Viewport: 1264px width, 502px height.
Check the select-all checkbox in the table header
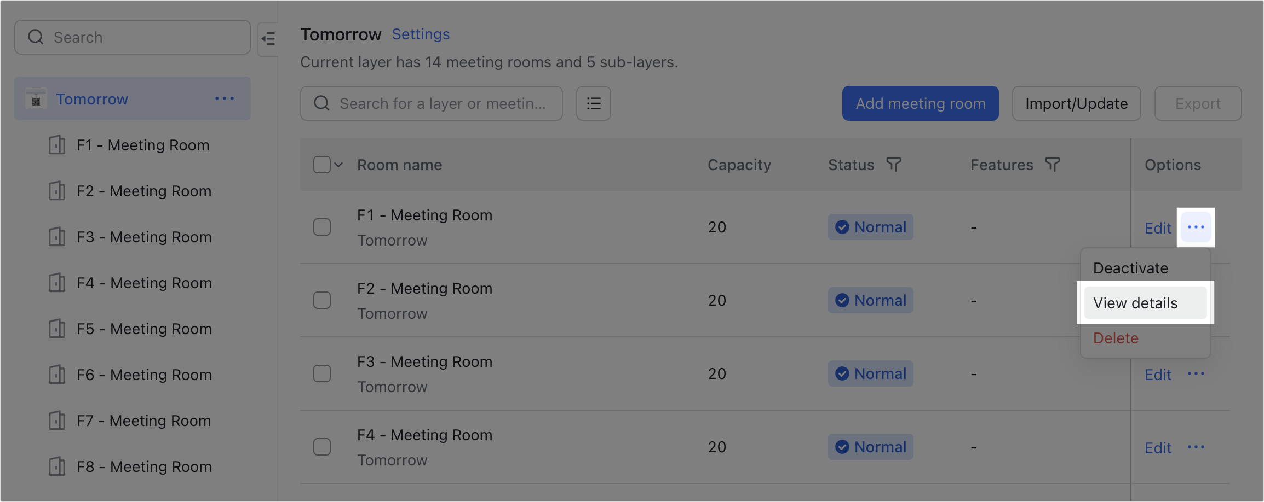(321, 164)
